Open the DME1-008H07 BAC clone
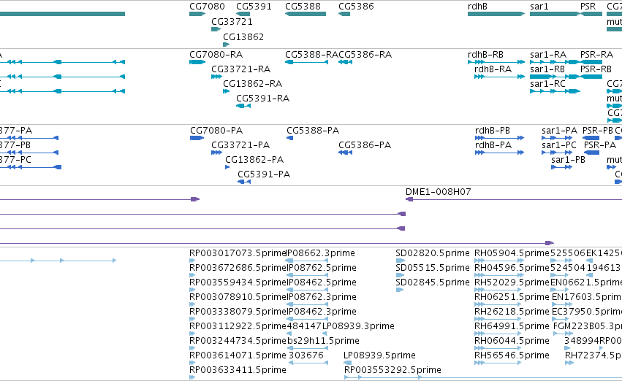The width and height of the screenshot is (622, 381). (514, 199)
